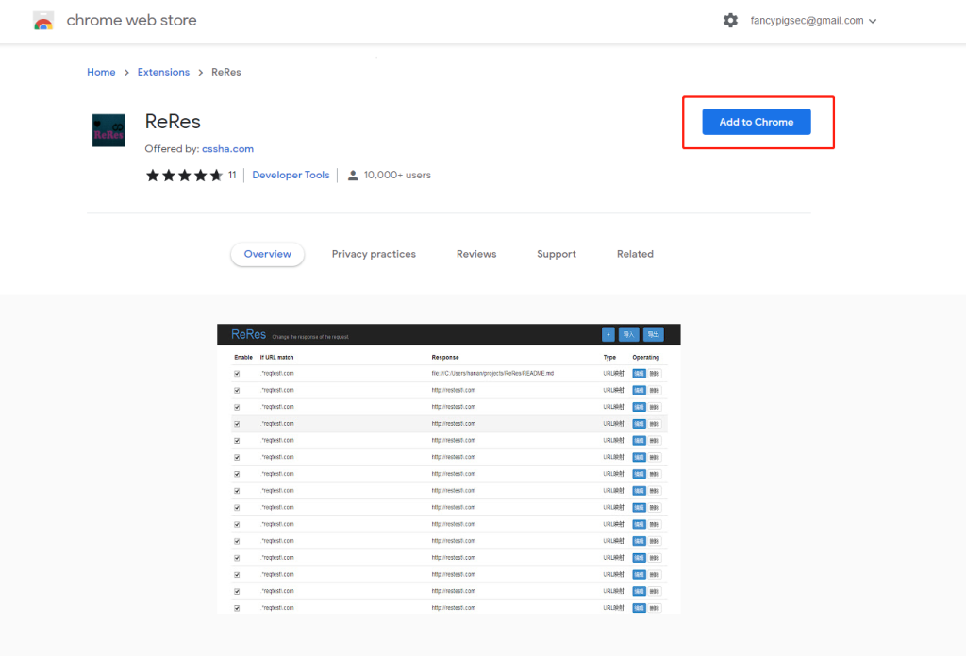Click the Add to Chrome button
966x656 pixels.
pyautogui.click(x=756, y=122)
